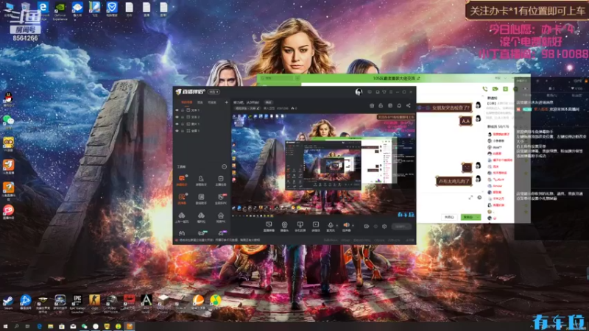Viewport: 589px width, 331px height.
Task: Toggle visibility eye of first source row
Action: click(177, 110)
